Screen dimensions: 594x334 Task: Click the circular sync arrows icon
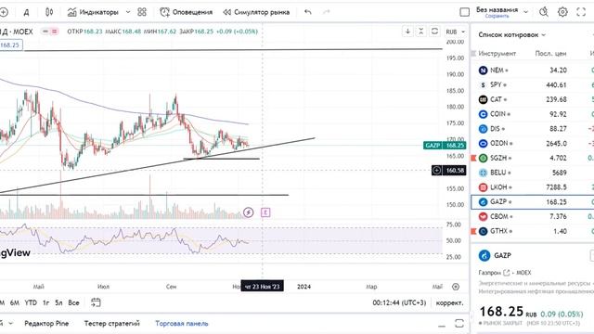434,32
